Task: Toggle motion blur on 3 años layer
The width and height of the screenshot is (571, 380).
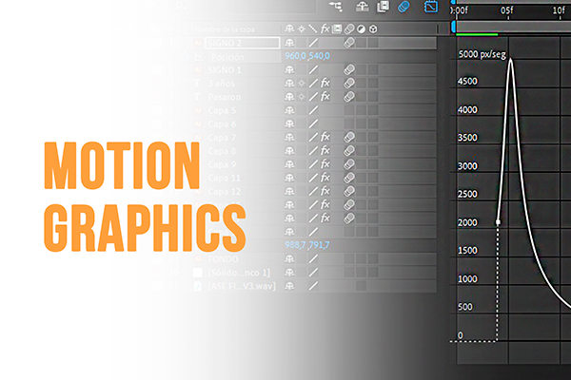Action: tap(349, 84)
